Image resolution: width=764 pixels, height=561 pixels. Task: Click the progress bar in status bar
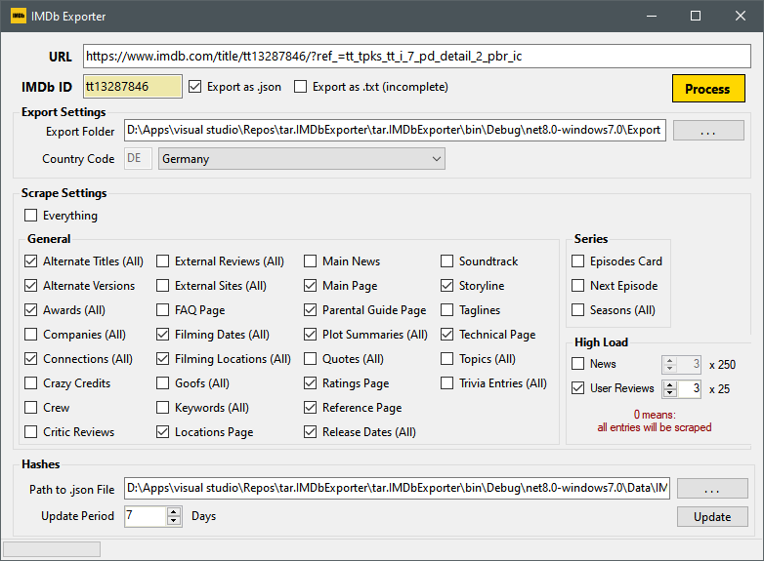point(52,549)
